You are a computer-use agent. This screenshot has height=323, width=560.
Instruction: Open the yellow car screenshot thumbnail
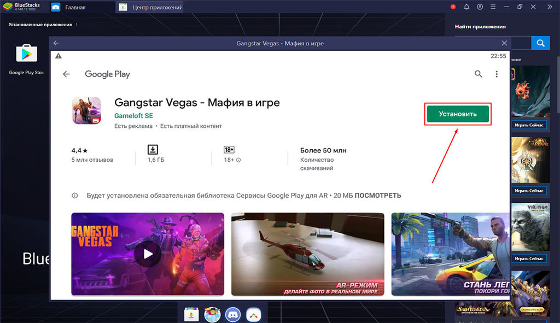451,254
